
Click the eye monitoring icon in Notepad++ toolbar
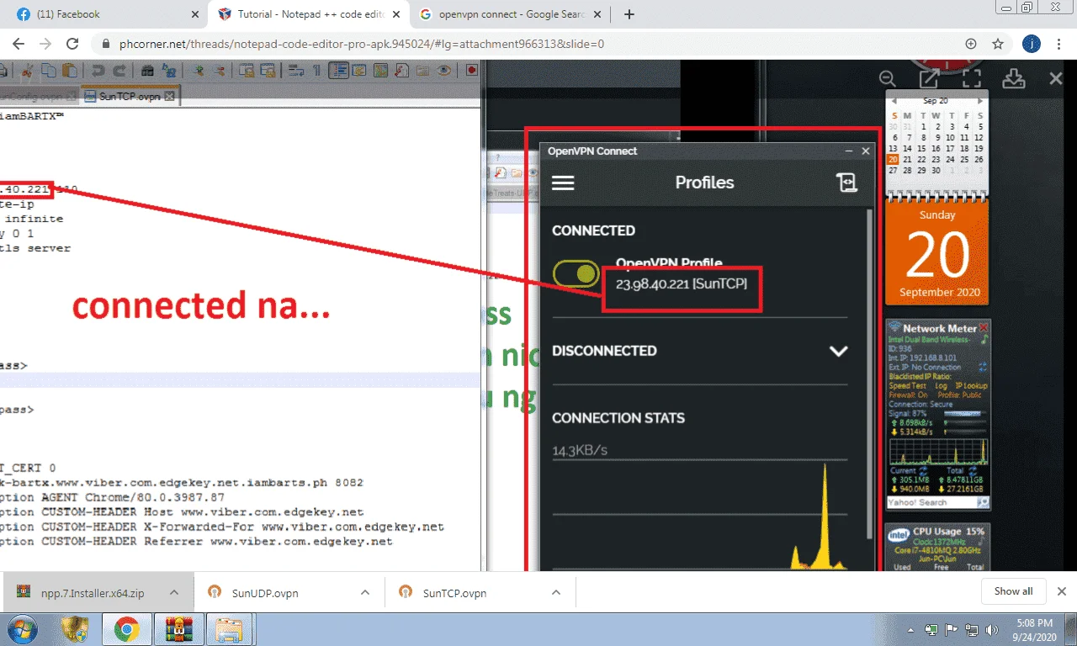tap(444, 71)
